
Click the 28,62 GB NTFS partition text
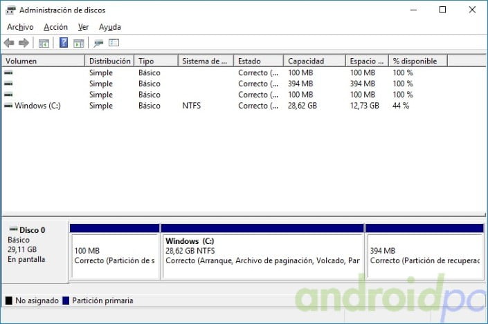click(190, 251)
